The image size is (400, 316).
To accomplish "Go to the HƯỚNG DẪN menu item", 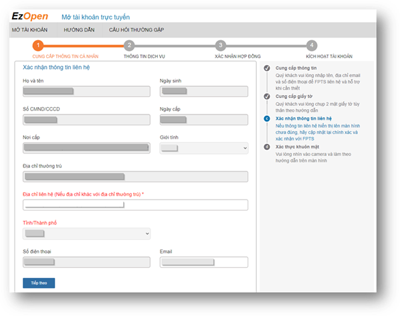I will tap(79, 30).
